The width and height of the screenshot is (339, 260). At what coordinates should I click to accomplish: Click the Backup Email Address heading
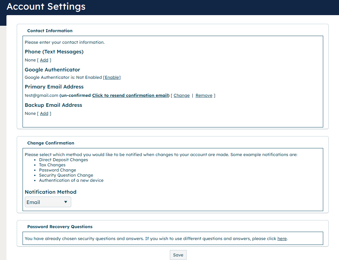point(53,105)
